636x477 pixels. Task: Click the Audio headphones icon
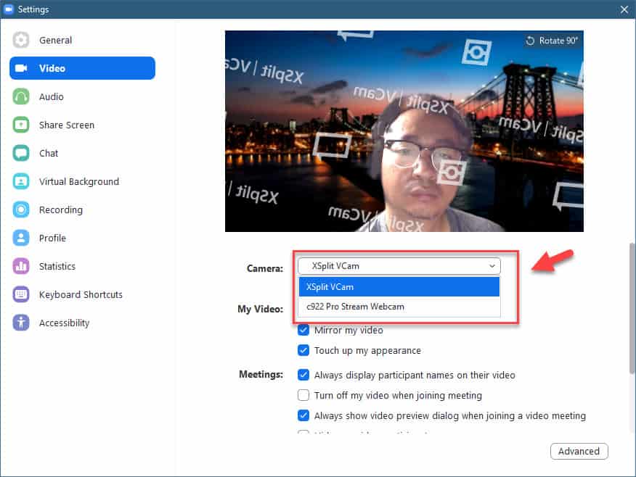pos(20,96)
